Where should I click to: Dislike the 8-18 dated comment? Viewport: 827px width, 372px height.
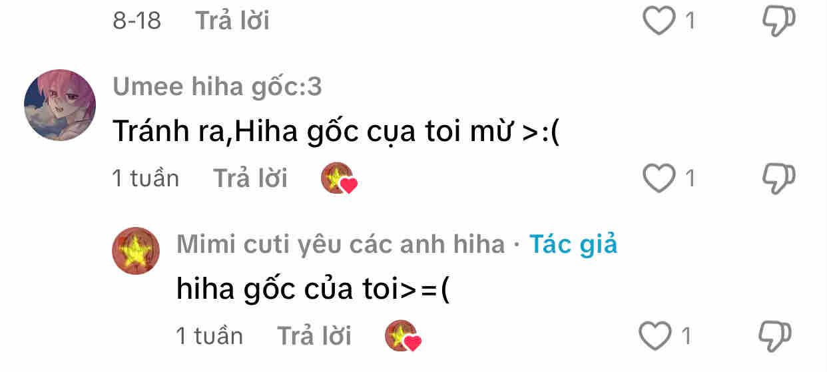click(778, 22)
